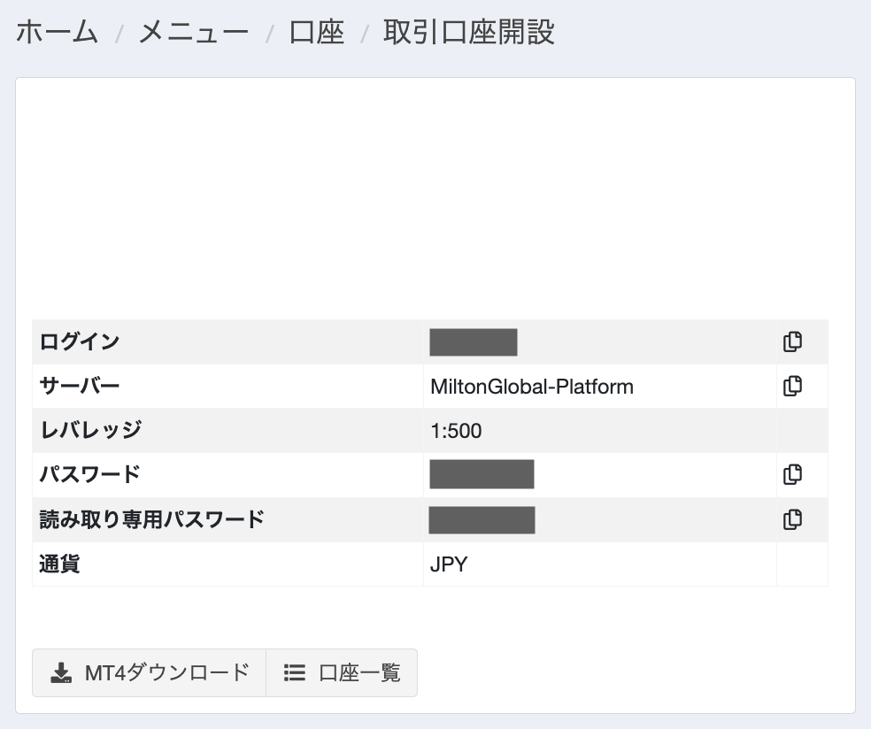The width and height of the screenshot is (871, 729).
Task: Click the list icon in 口座一覧
Action: tap(295, 672)
